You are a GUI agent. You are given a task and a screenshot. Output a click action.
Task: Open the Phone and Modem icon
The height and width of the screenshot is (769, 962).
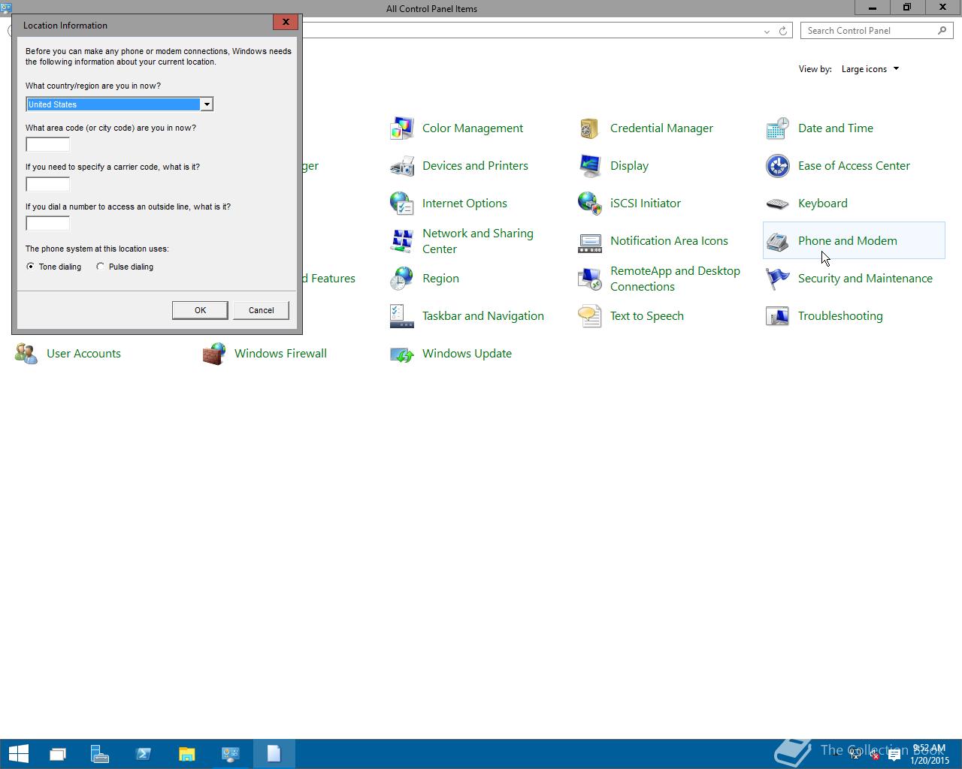point(778,241)
